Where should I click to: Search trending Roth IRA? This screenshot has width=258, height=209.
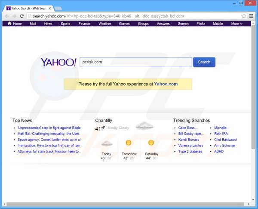coord(221,134)
